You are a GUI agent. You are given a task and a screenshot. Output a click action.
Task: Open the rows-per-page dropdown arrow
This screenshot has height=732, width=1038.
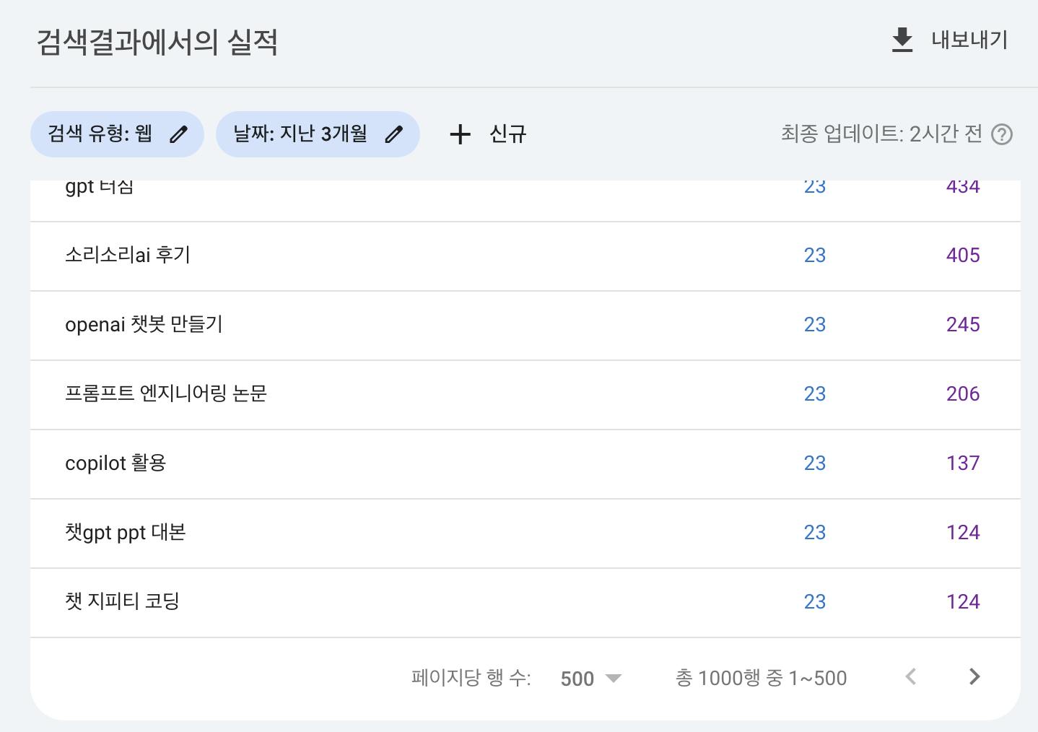pos(613,679)
